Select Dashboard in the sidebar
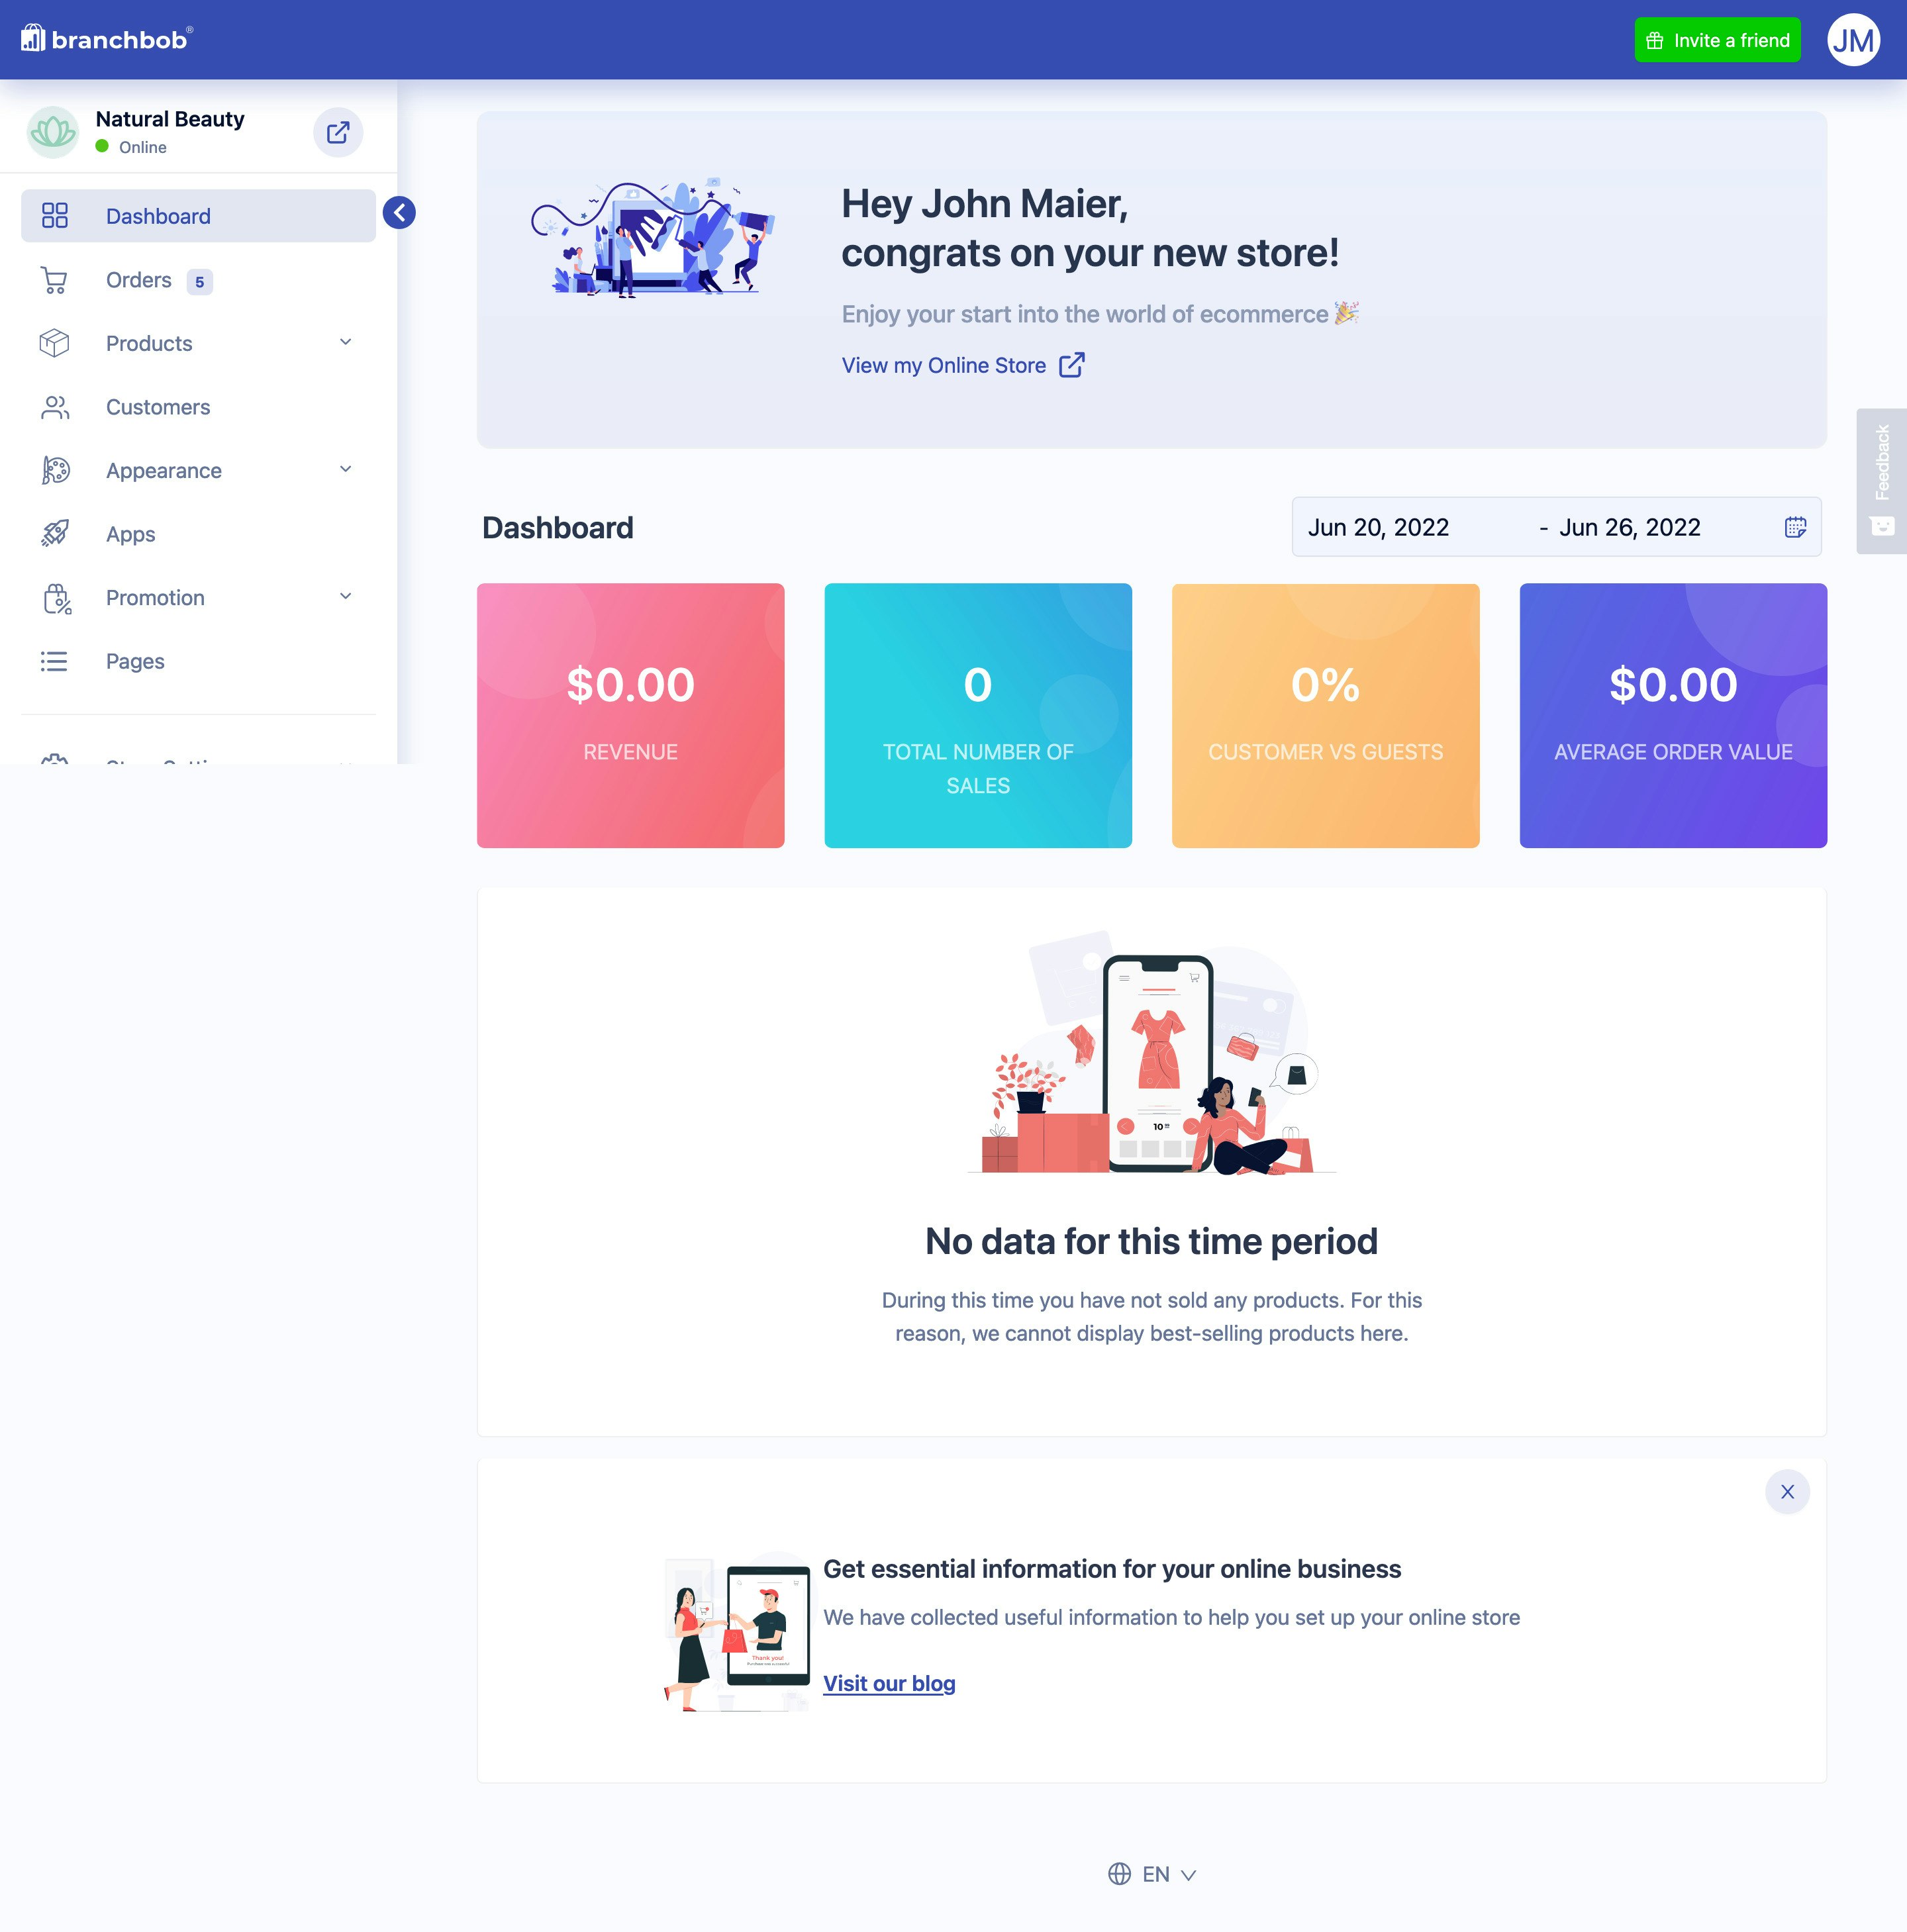 158,216
